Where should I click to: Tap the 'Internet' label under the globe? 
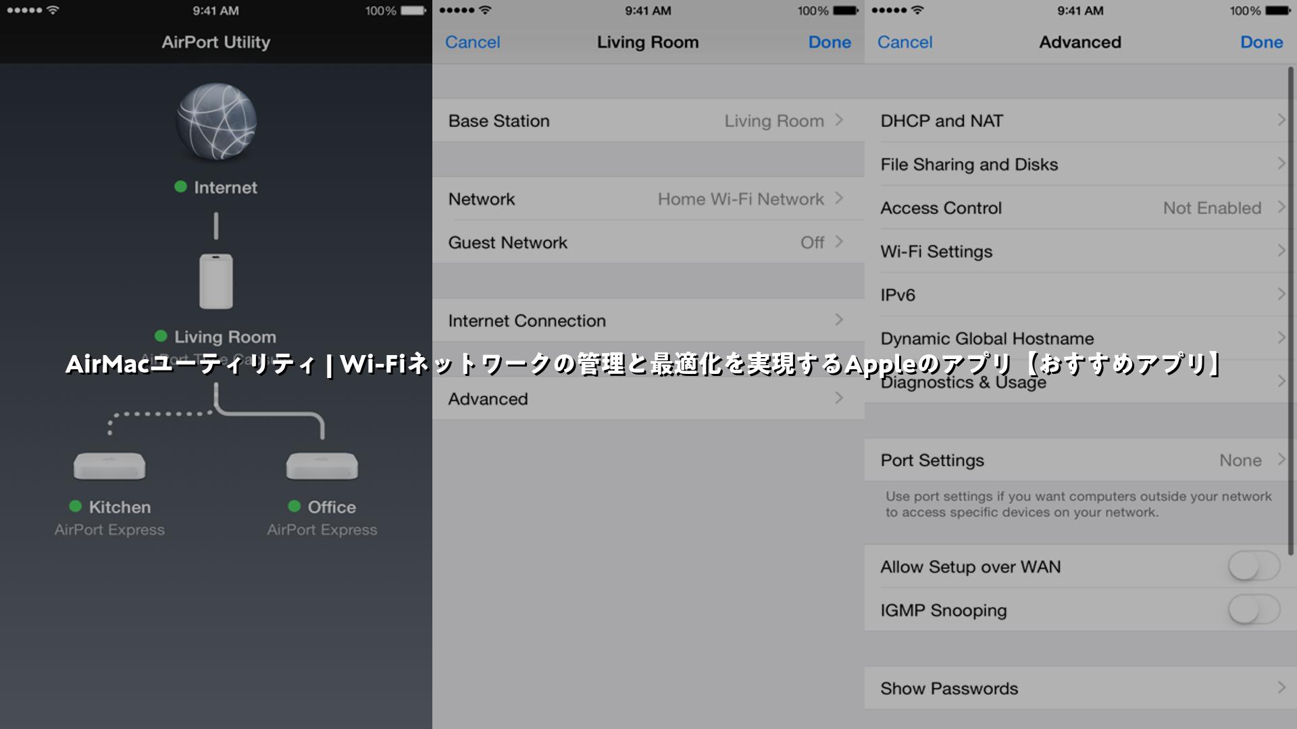(226, 188)
